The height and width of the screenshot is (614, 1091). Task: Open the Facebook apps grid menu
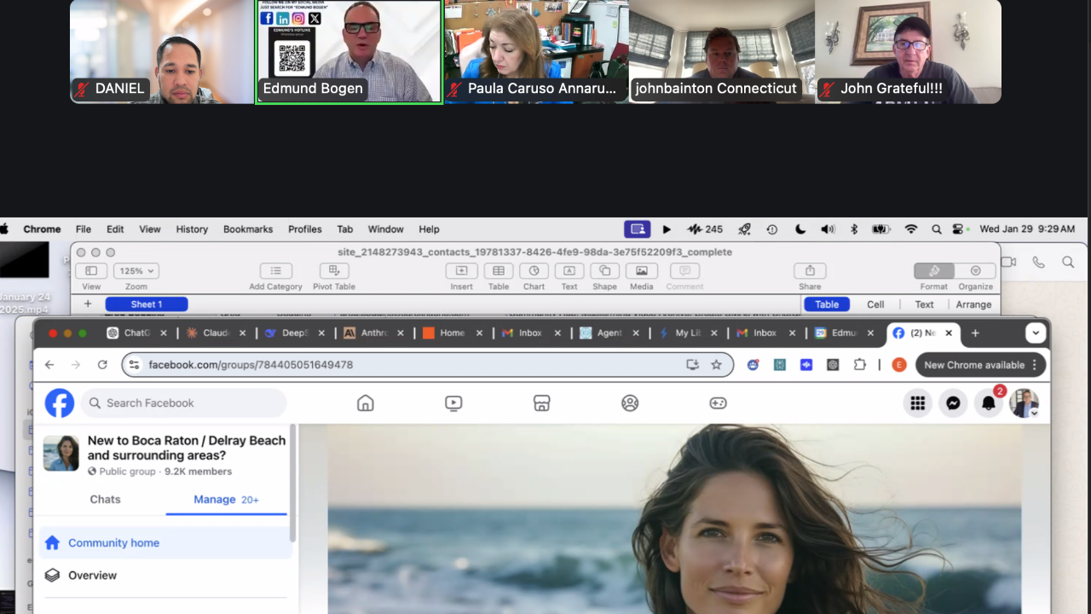point(918,403)
